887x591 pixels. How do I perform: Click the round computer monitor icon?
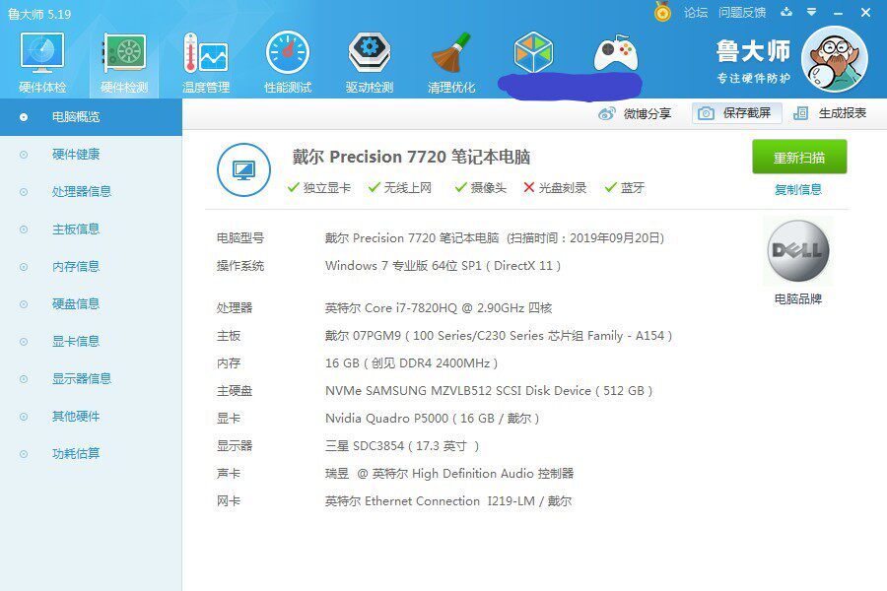[243, 169]
